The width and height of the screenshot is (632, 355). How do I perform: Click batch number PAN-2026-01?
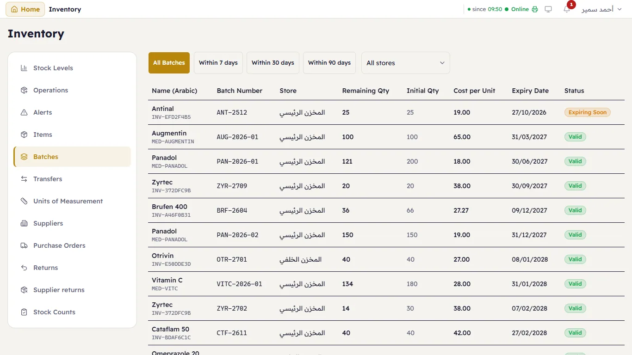[237, 161]
